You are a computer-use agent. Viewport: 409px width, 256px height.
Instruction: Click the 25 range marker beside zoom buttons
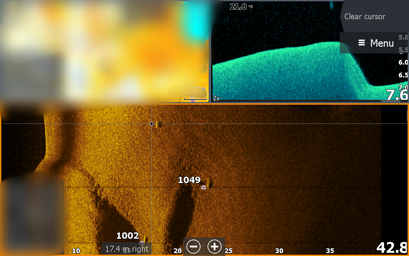[228, 251]
